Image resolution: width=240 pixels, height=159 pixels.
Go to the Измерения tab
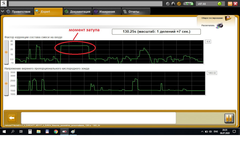pos(107,12)
